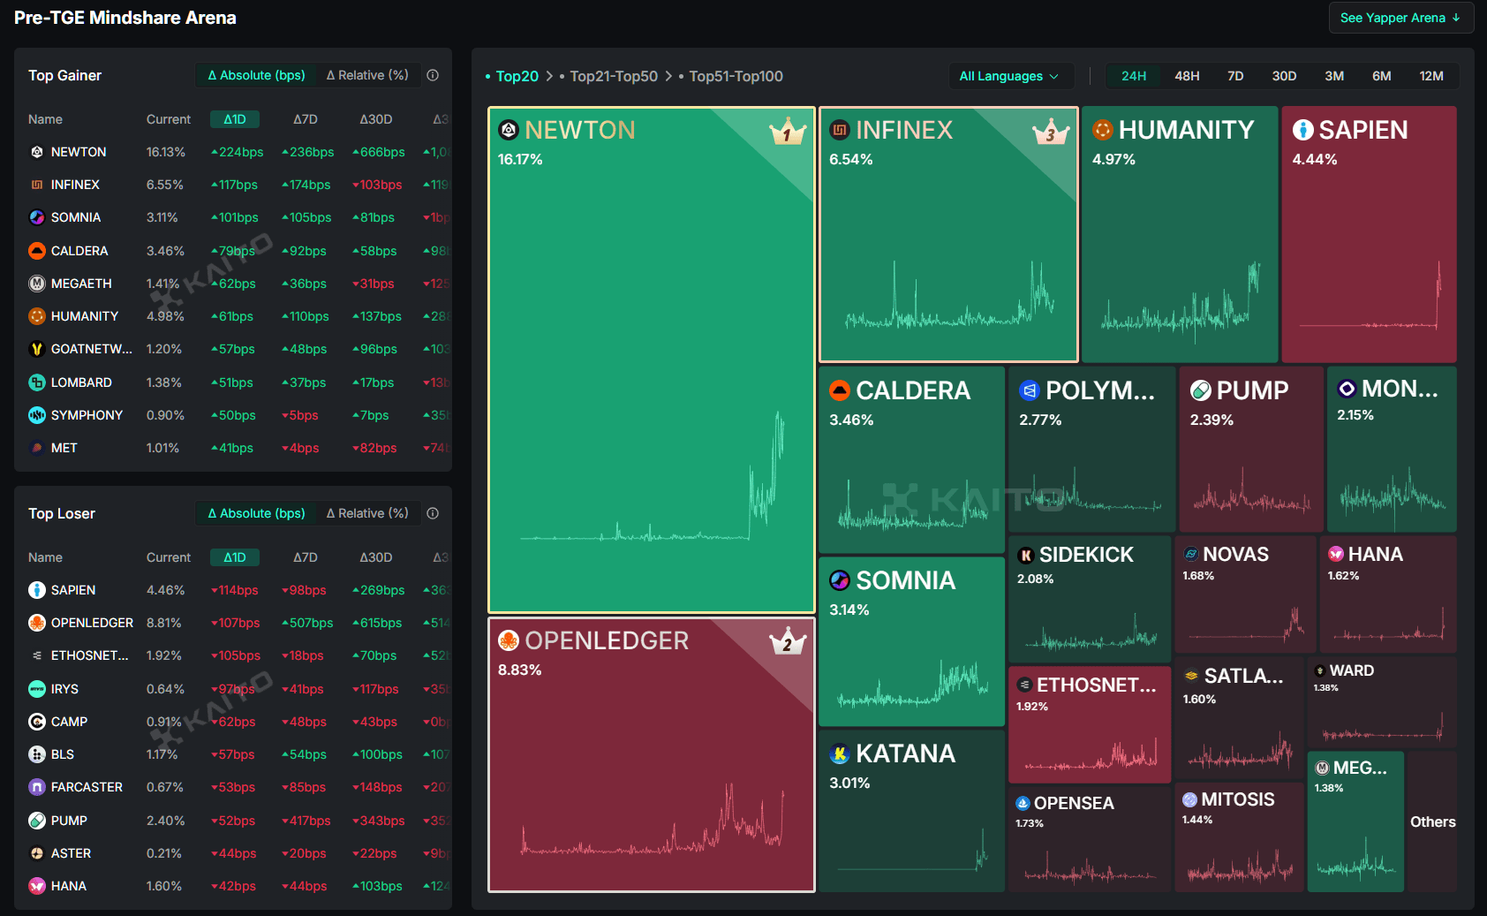Switch to the 24H timeframe tab
Image resolution: width=1487 pixels, height=916 pixels.
pyautogui.click(x=1134, y=76)
